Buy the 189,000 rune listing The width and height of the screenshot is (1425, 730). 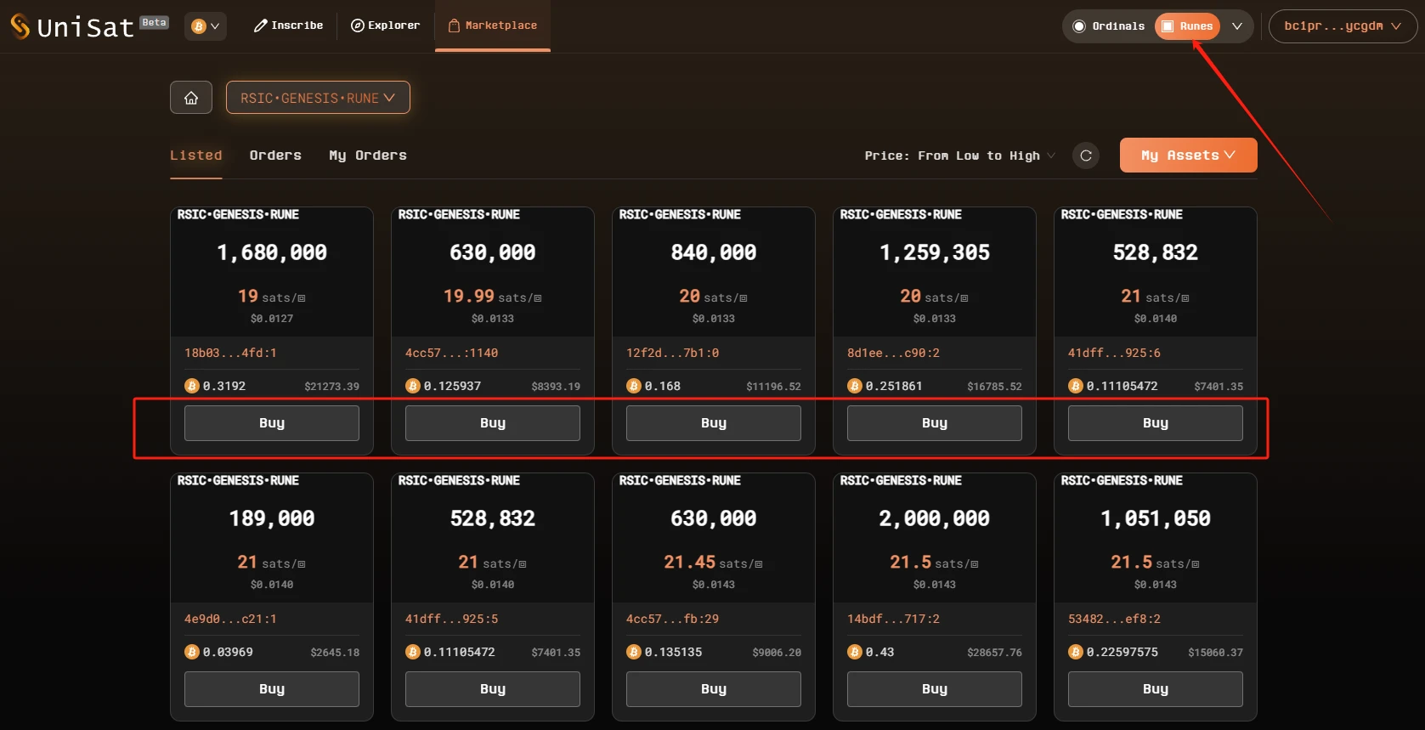pyautogui.click(x=272, y=689)
